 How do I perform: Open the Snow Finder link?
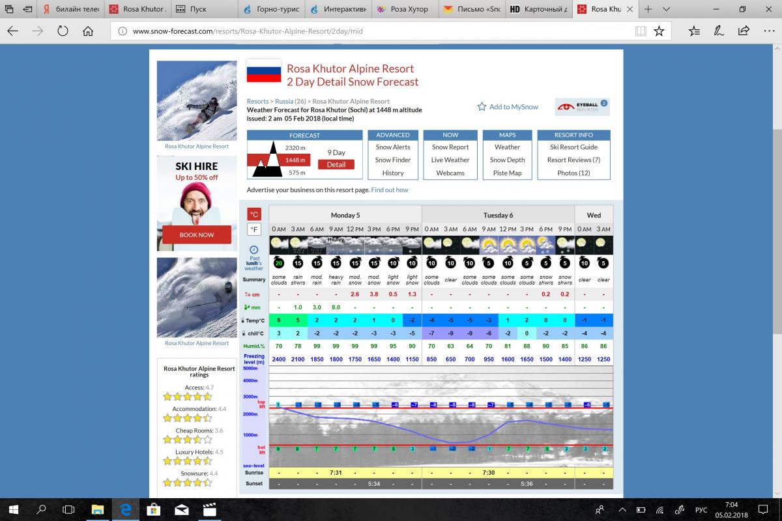[393, 160]
